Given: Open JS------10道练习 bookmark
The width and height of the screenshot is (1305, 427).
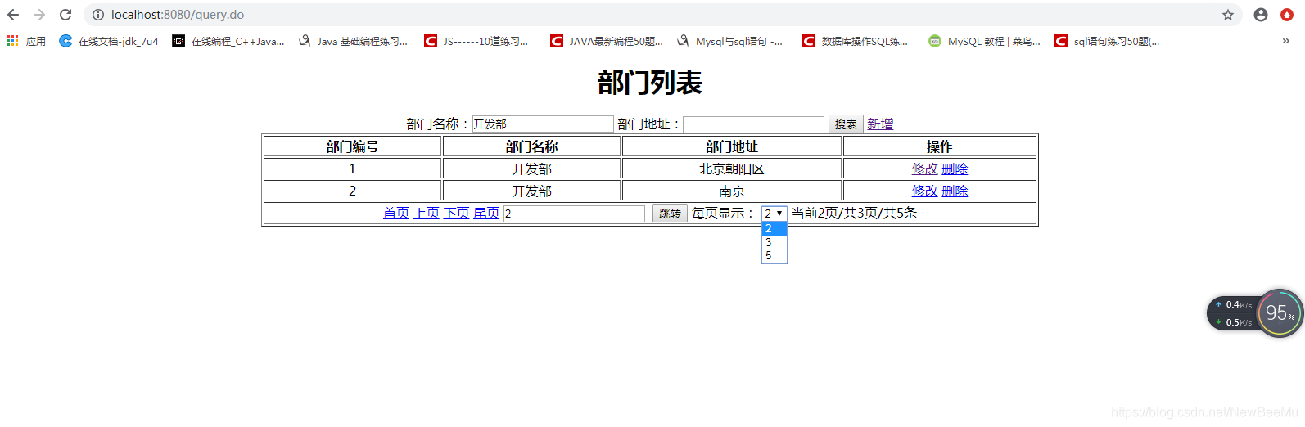Looking at the screenshot, I should (476, 41).
